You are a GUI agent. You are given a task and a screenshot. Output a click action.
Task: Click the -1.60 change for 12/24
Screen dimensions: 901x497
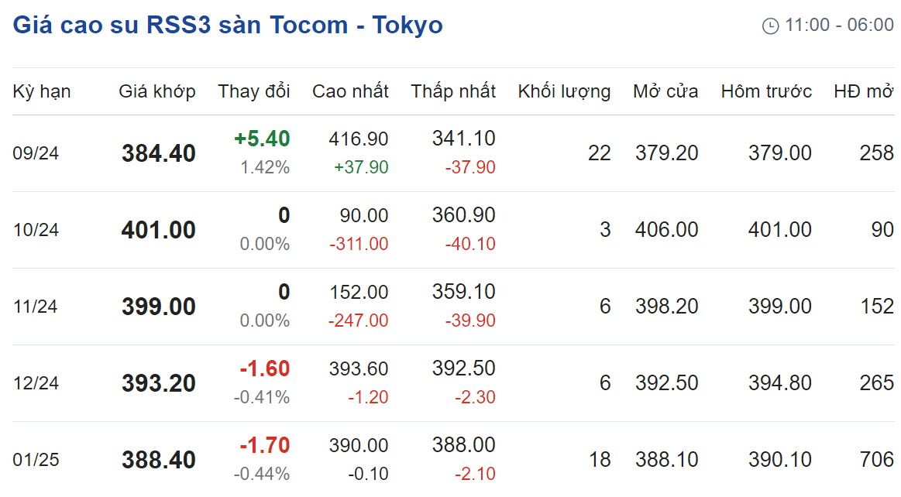click(x=265, y=368)
